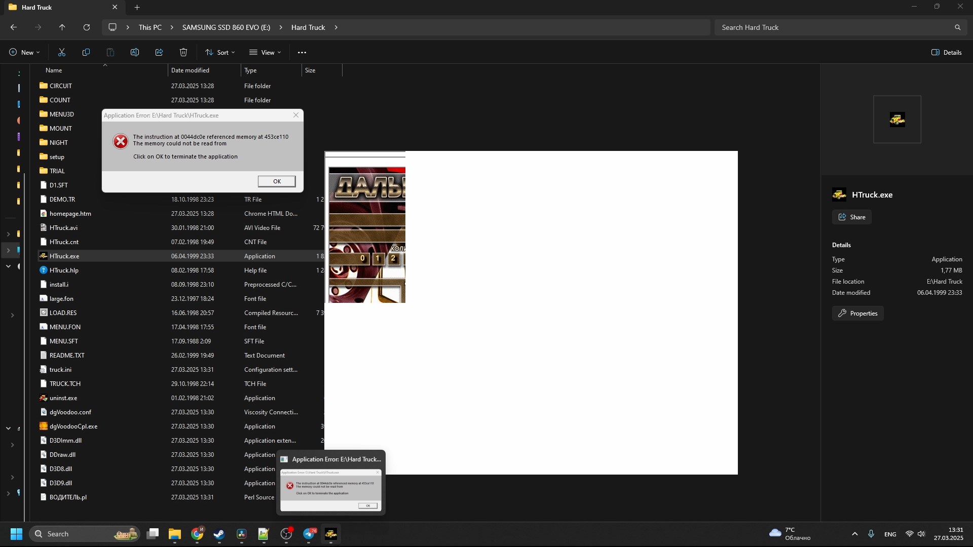Open the View dropdown menu

[265, 52]
